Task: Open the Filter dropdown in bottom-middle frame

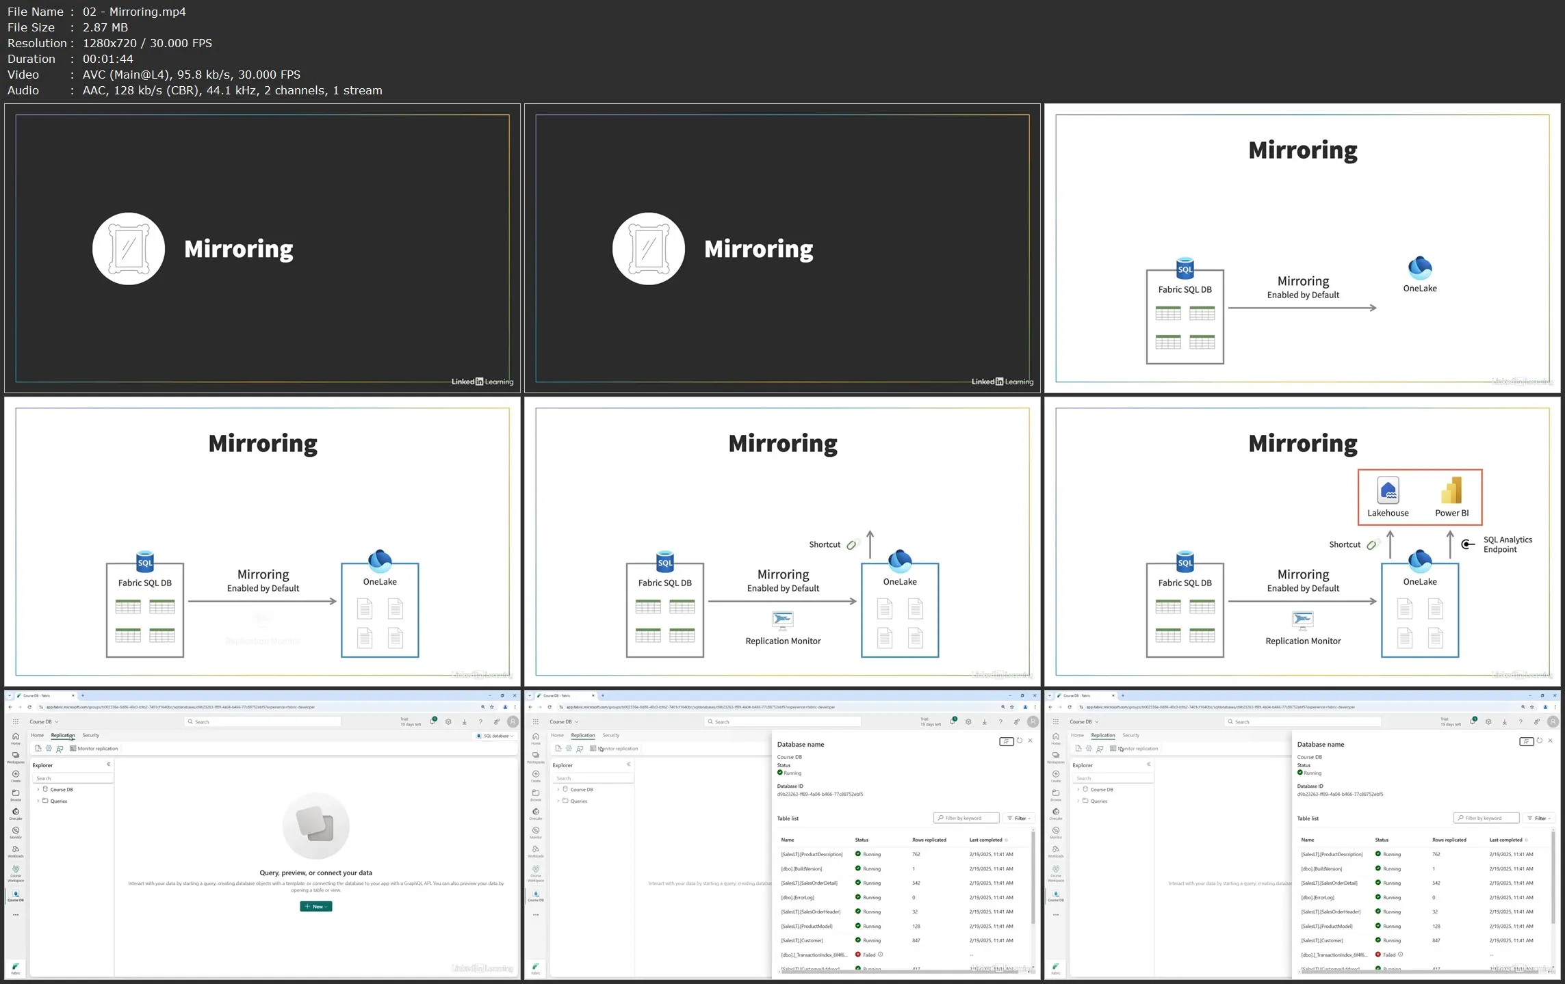Action: tap(1019, 819)
